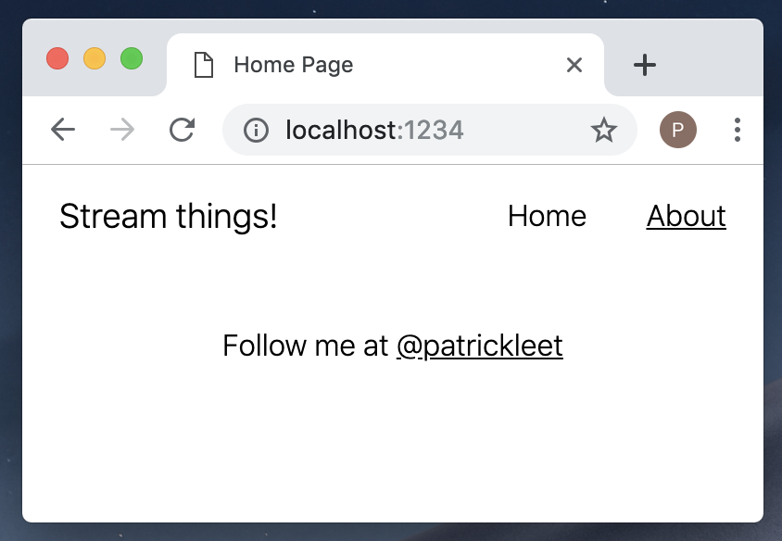Viewport: 782px width, 541px height.
Task: Close the window with red button
Action: point(57,58)
